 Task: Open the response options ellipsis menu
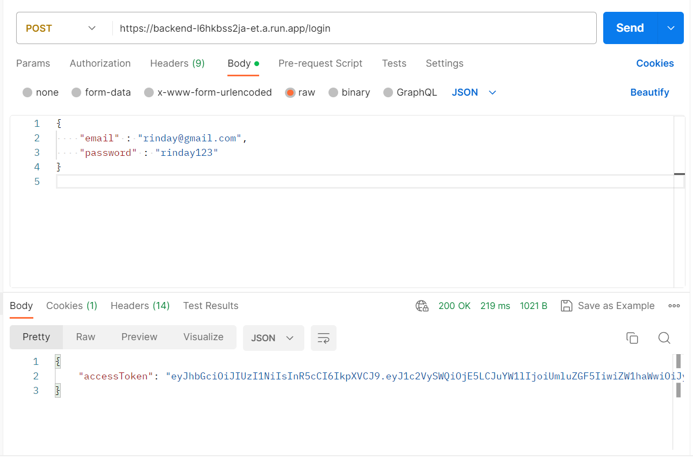[674, 305]
